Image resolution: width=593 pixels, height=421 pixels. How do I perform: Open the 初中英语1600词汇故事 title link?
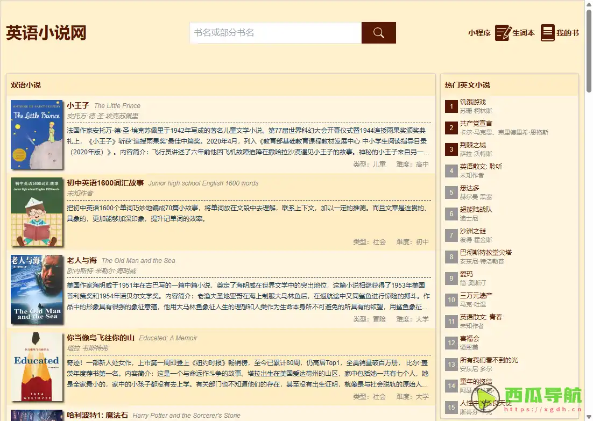coord(105,183)
